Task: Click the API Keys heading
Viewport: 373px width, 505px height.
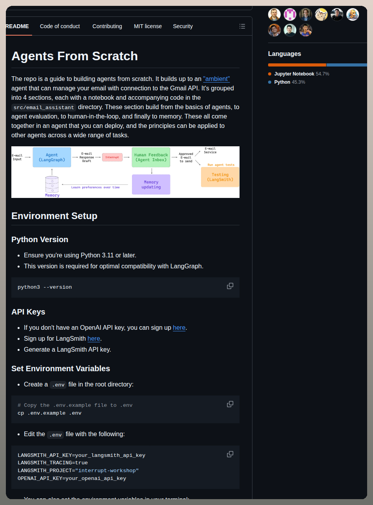Action: pyautogui.click(x=28, y=312)
